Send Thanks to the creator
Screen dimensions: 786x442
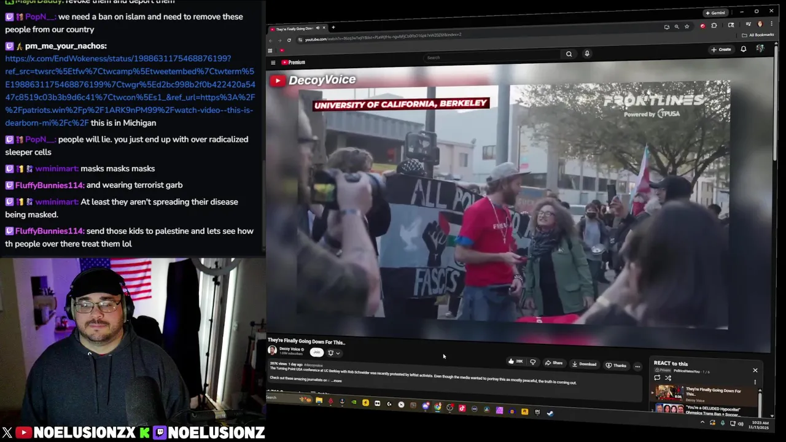click(616, 365)
